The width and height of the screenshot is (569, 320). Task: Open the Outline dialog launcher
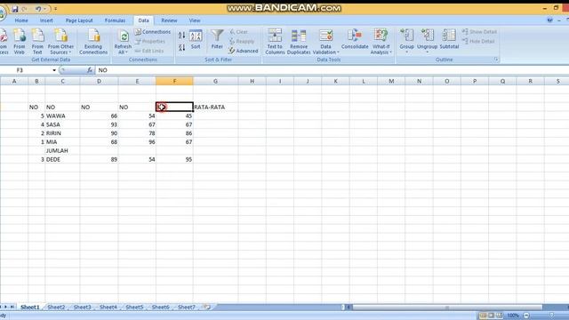tap(496, 60)
